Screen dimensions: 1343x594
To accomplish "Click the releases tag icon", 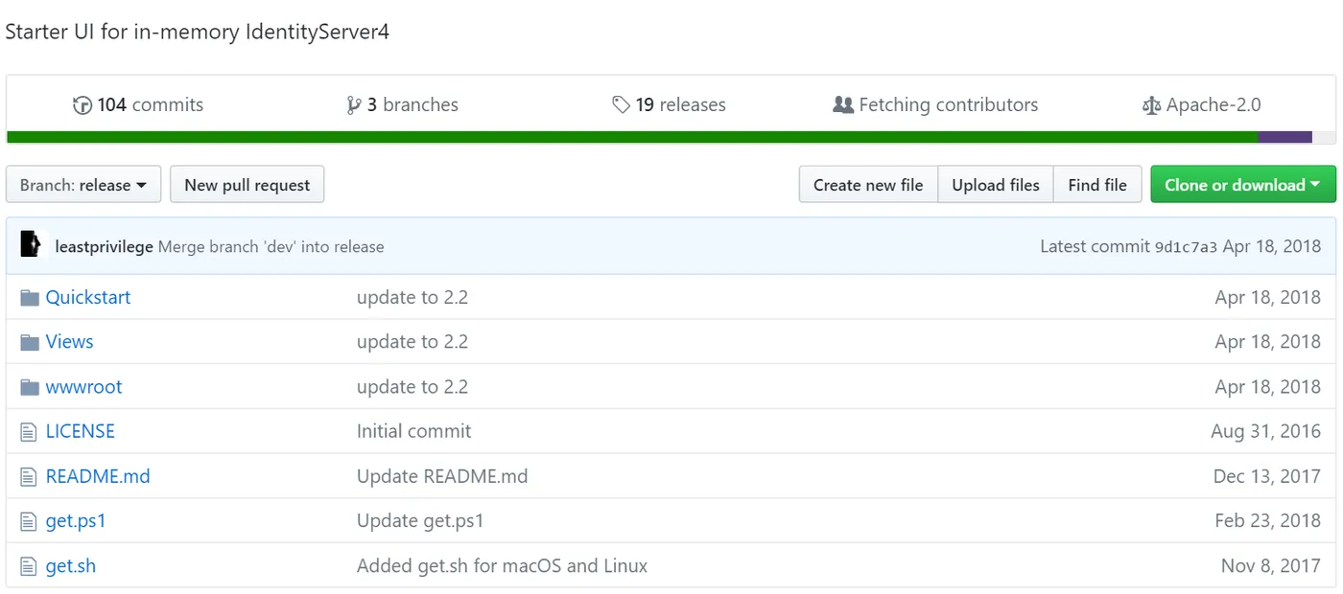I will coord(621,105).
